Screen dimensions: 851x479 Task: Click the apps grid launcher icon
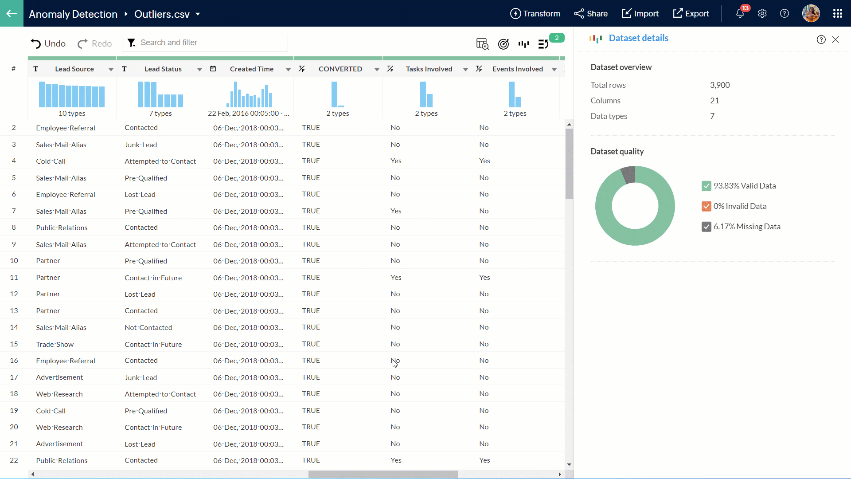837,14
